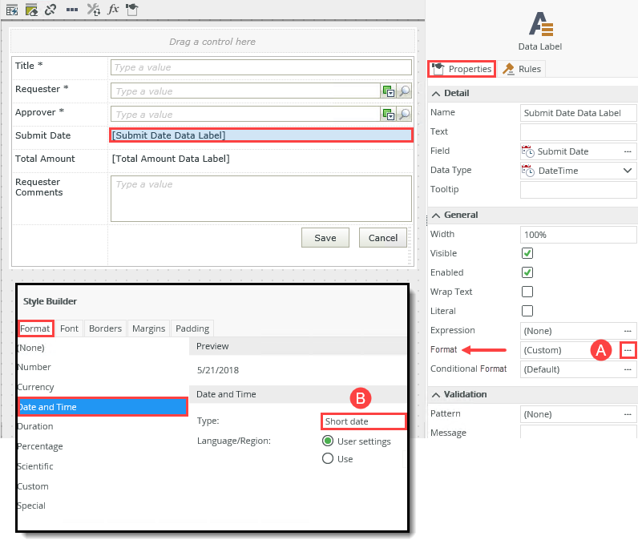Click the Cancel button
Screen dimensions: 638x552
pos(383,238)
